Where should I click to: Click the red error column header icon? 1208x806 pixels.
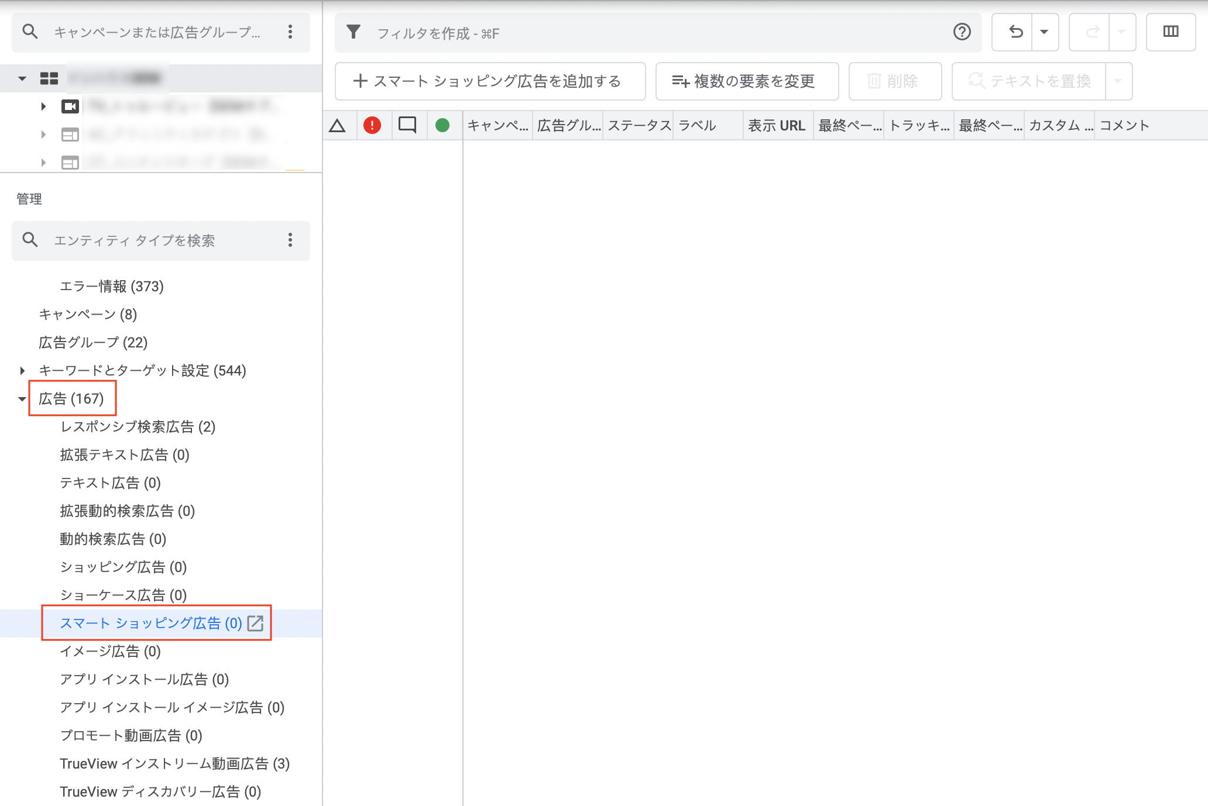point(372,125)
